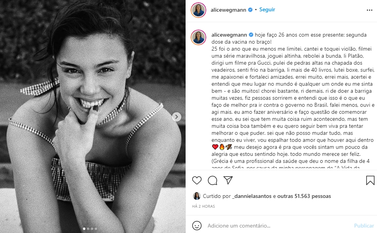
Task: Click the Publicar comment button
Action: pyautogui.click(x=364, y=226)
